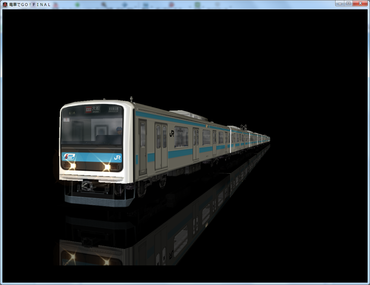Click the 大船 destination sign on train
The image size is (370, 285).
coord(92,109)
